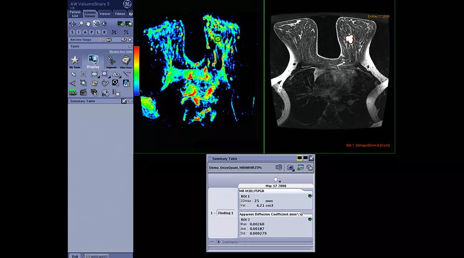Image resolution: width=464 pixels, height=258 pixels.
Task: Select the magnifying glass zoom tool
Action: click(x=80, y=23)
